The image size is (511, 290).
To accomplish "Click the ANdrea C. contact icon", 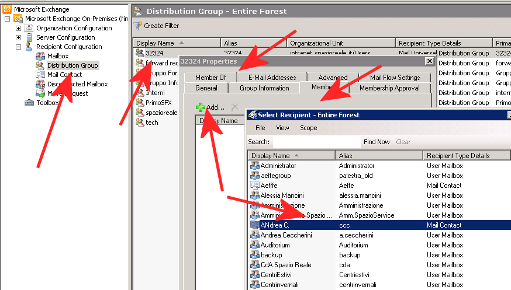I will pos(254,225).
